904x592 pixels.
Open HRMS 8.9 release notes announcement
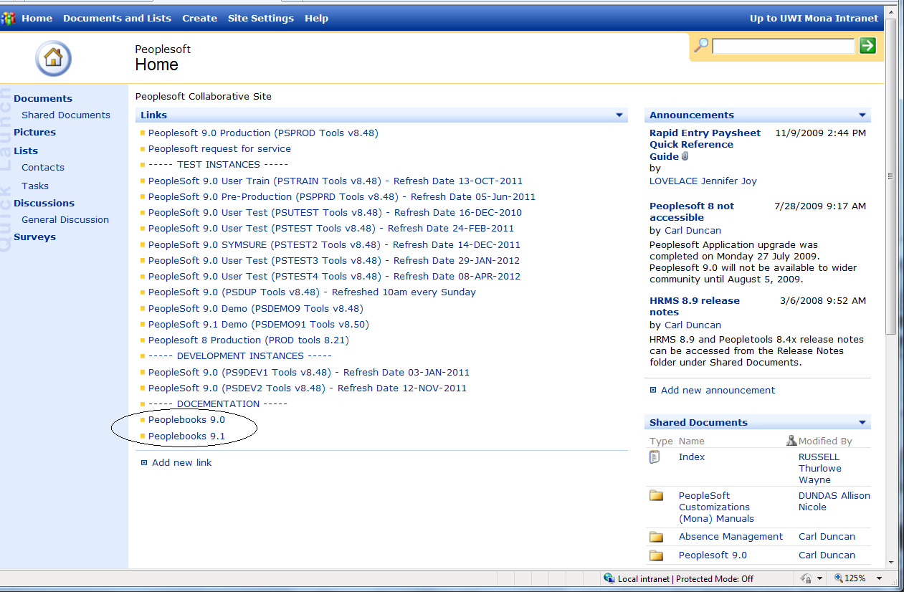(695, 307)
